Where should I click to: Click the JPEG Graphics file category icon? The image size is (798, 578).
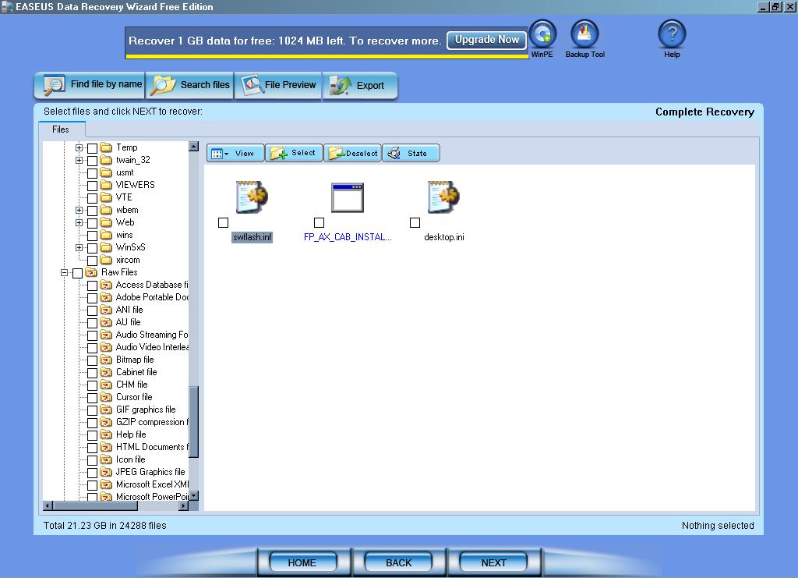click(106, 472)
